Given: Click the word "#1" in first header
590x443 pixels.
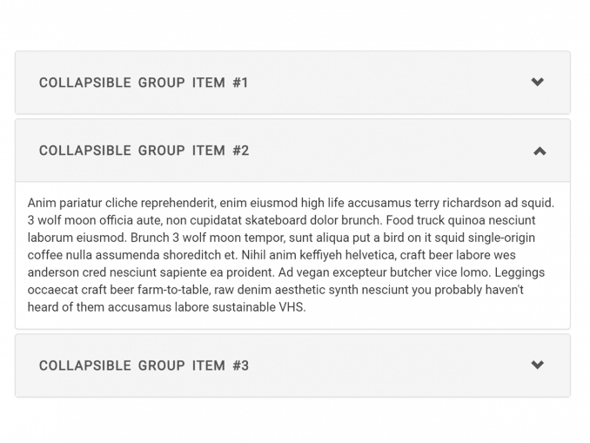Looking at the screenshot, I should click(x=240, y=83).
